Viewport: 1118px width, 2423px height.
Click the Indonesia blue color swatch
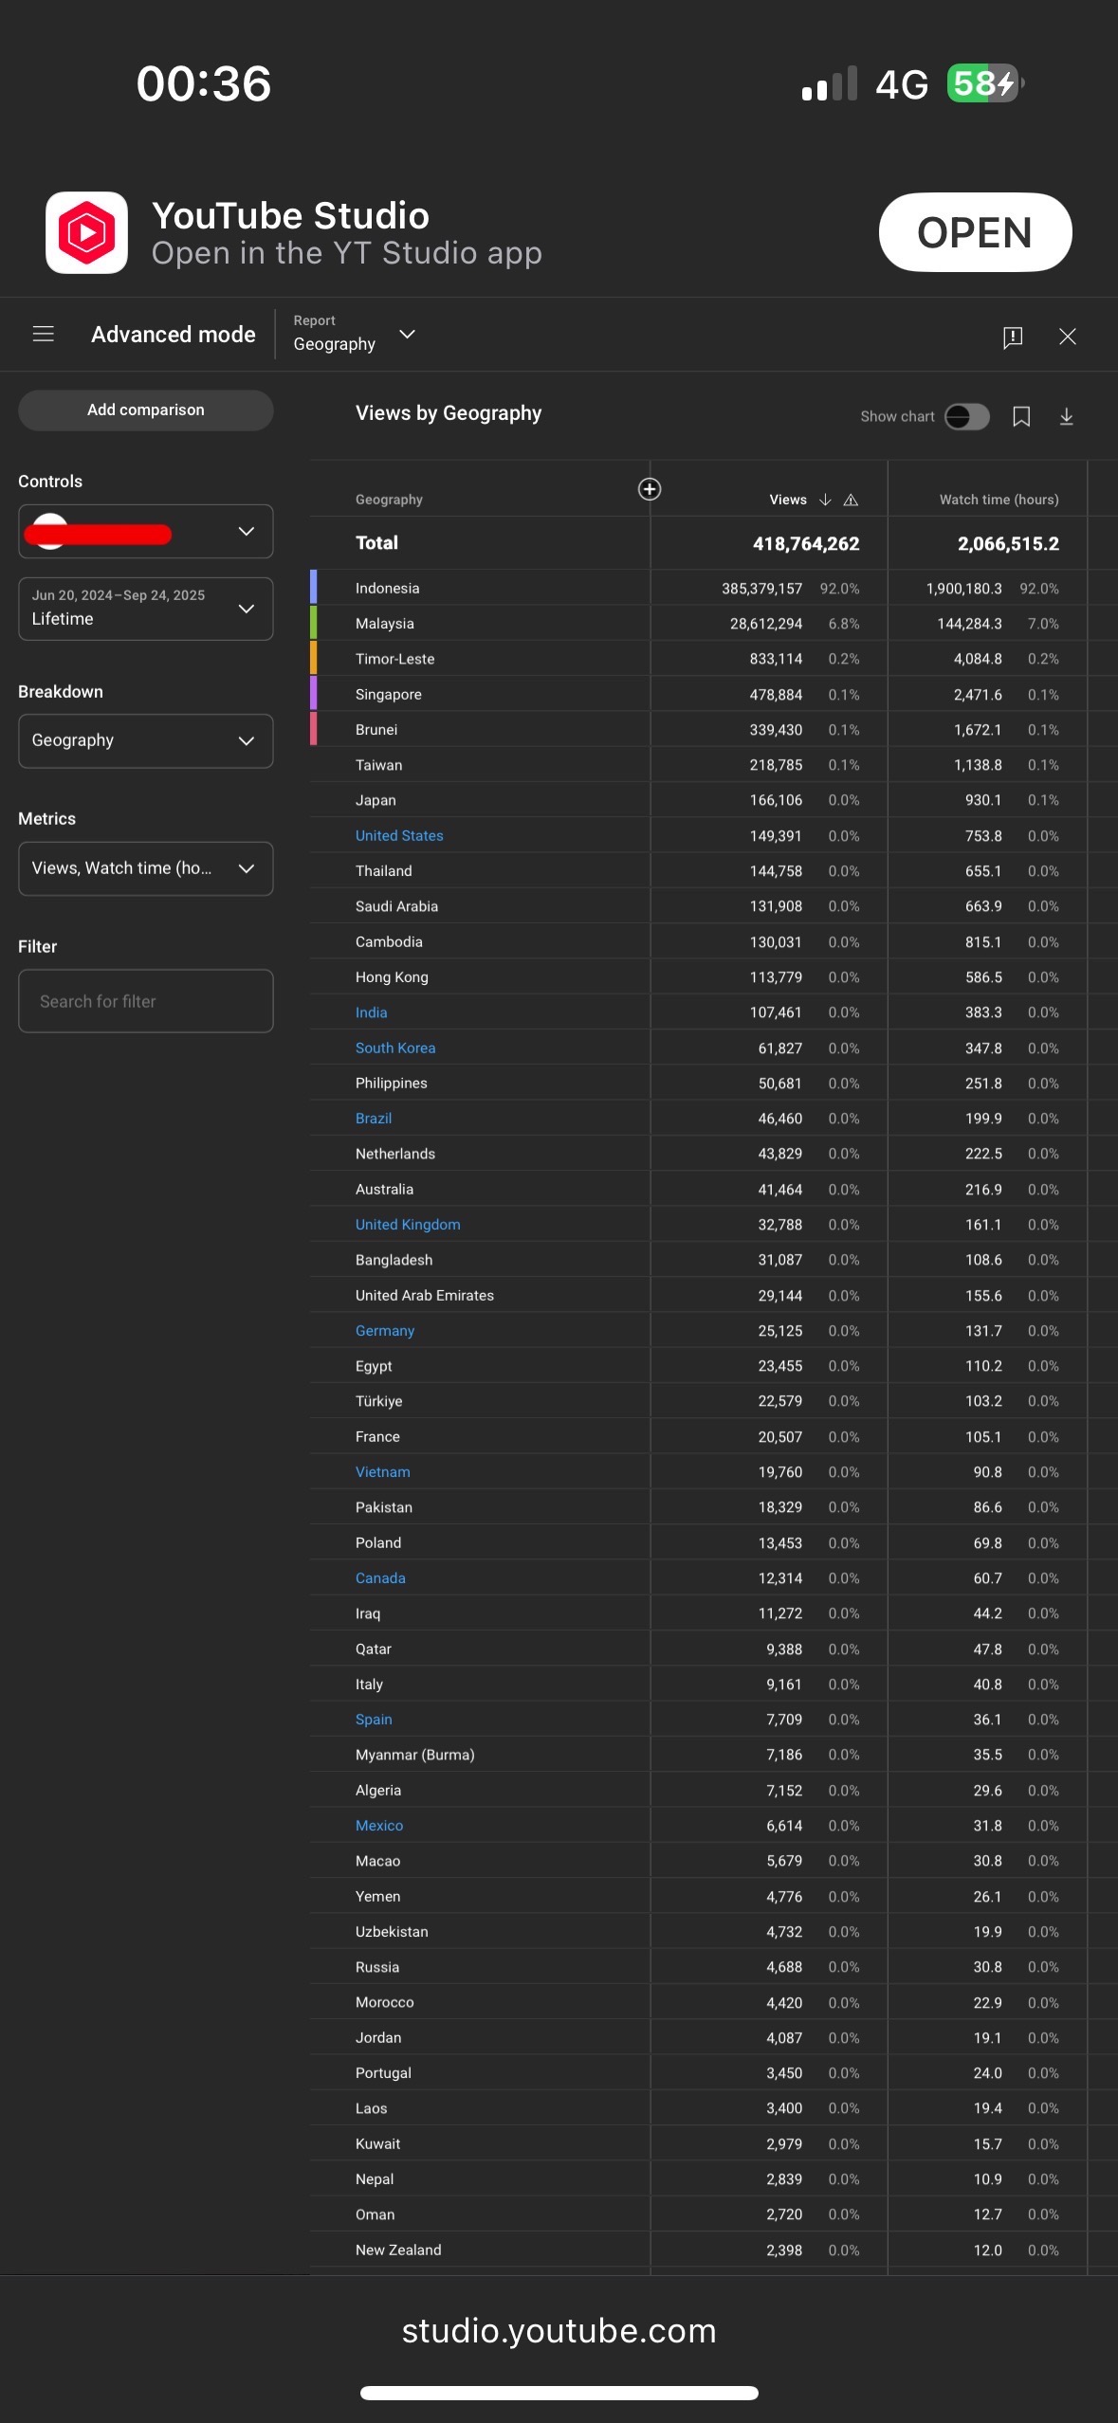pyautogui.click(x=314, y=588)
